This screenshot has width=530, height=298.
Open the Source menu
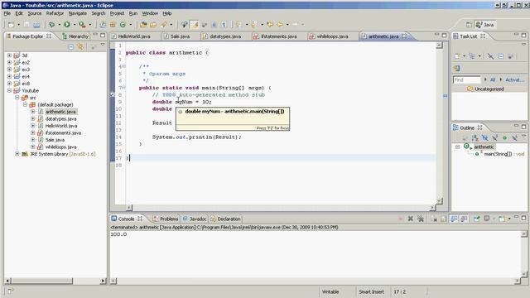click(x=35, y=13)
